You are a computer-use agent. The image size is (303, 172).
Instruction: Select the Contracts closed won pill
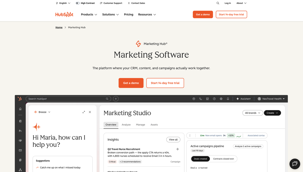pos(223,159)
